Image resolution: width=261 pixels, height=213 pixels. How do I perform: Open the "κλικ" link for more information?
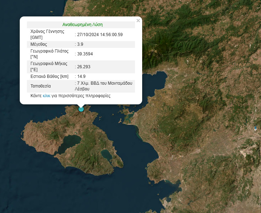[47, 96]
